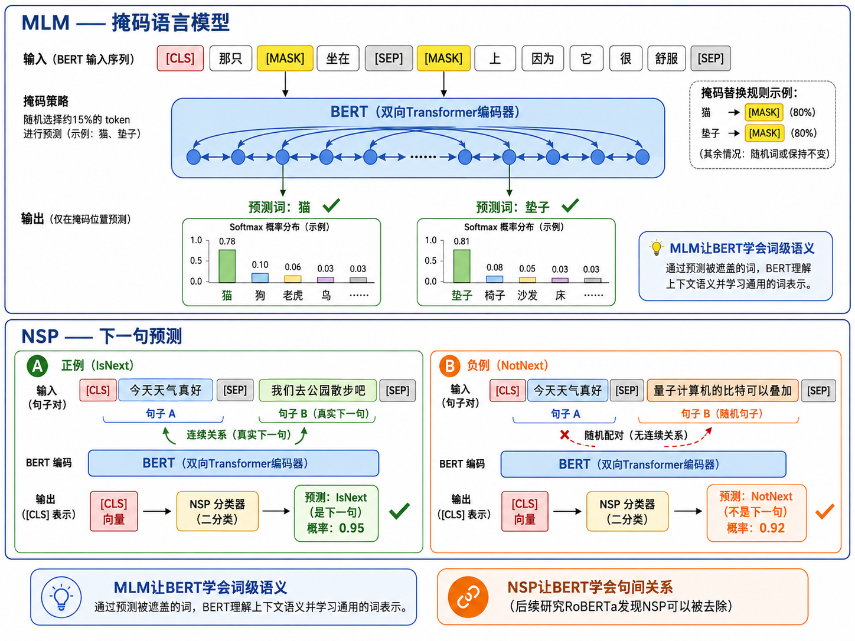Click the 负例（NotNext）heading

(508, 366)
